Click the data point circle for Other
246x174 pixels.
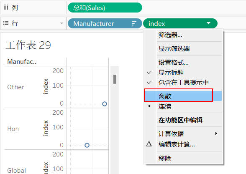click(x=105, y=104)
